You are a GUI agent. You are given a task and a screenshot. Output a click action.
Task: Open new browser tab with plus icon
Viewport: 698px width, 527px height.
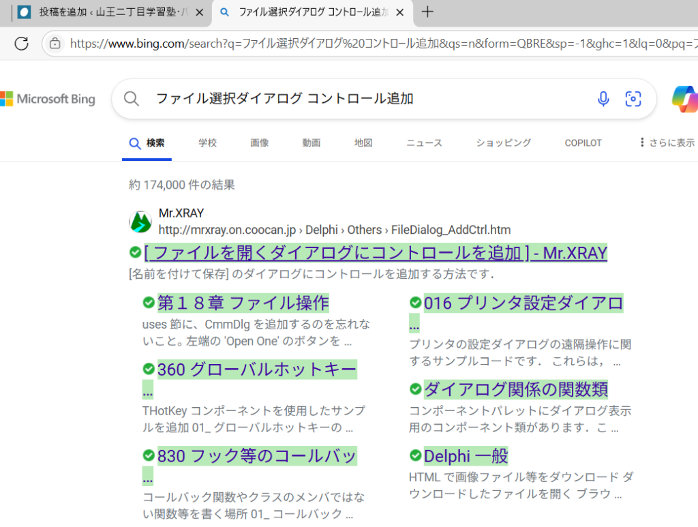[427, 12]
